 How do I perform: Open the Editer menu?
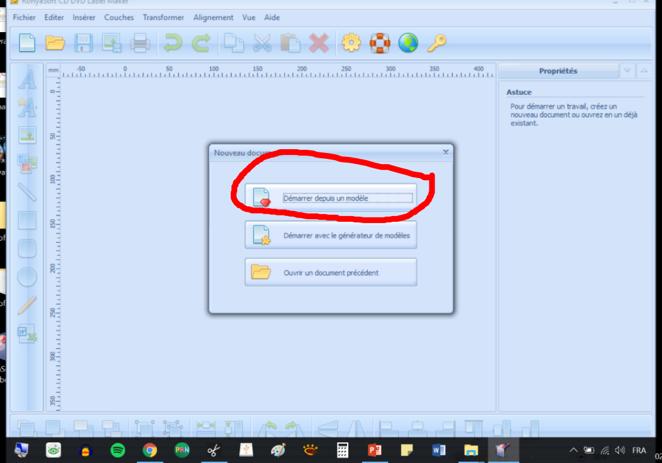[54, 17]
